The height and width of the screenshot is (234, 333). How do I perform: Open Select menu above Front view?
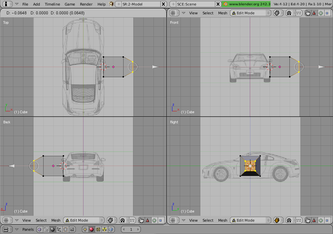click(x=208, y=13)
